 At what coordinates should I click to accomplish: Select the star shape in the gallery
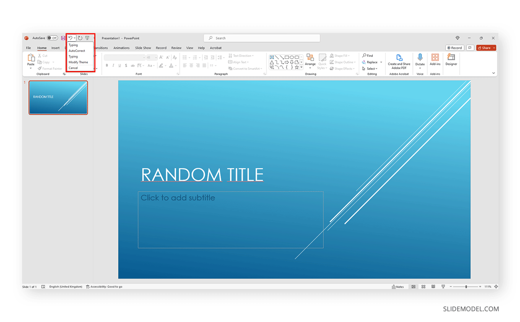click(x=297, y=67)
